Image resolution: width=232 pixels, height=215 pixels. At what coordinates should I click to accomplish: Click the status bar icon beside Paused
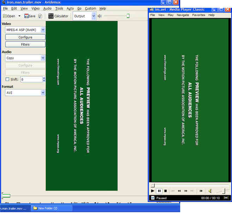(x=153, y=198)
